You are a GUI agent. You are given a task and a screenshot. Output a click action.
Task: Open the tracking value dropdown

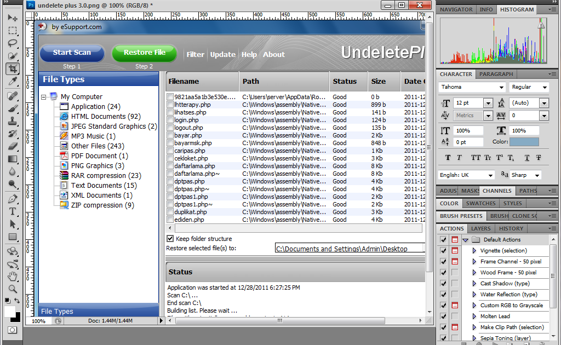544,116
